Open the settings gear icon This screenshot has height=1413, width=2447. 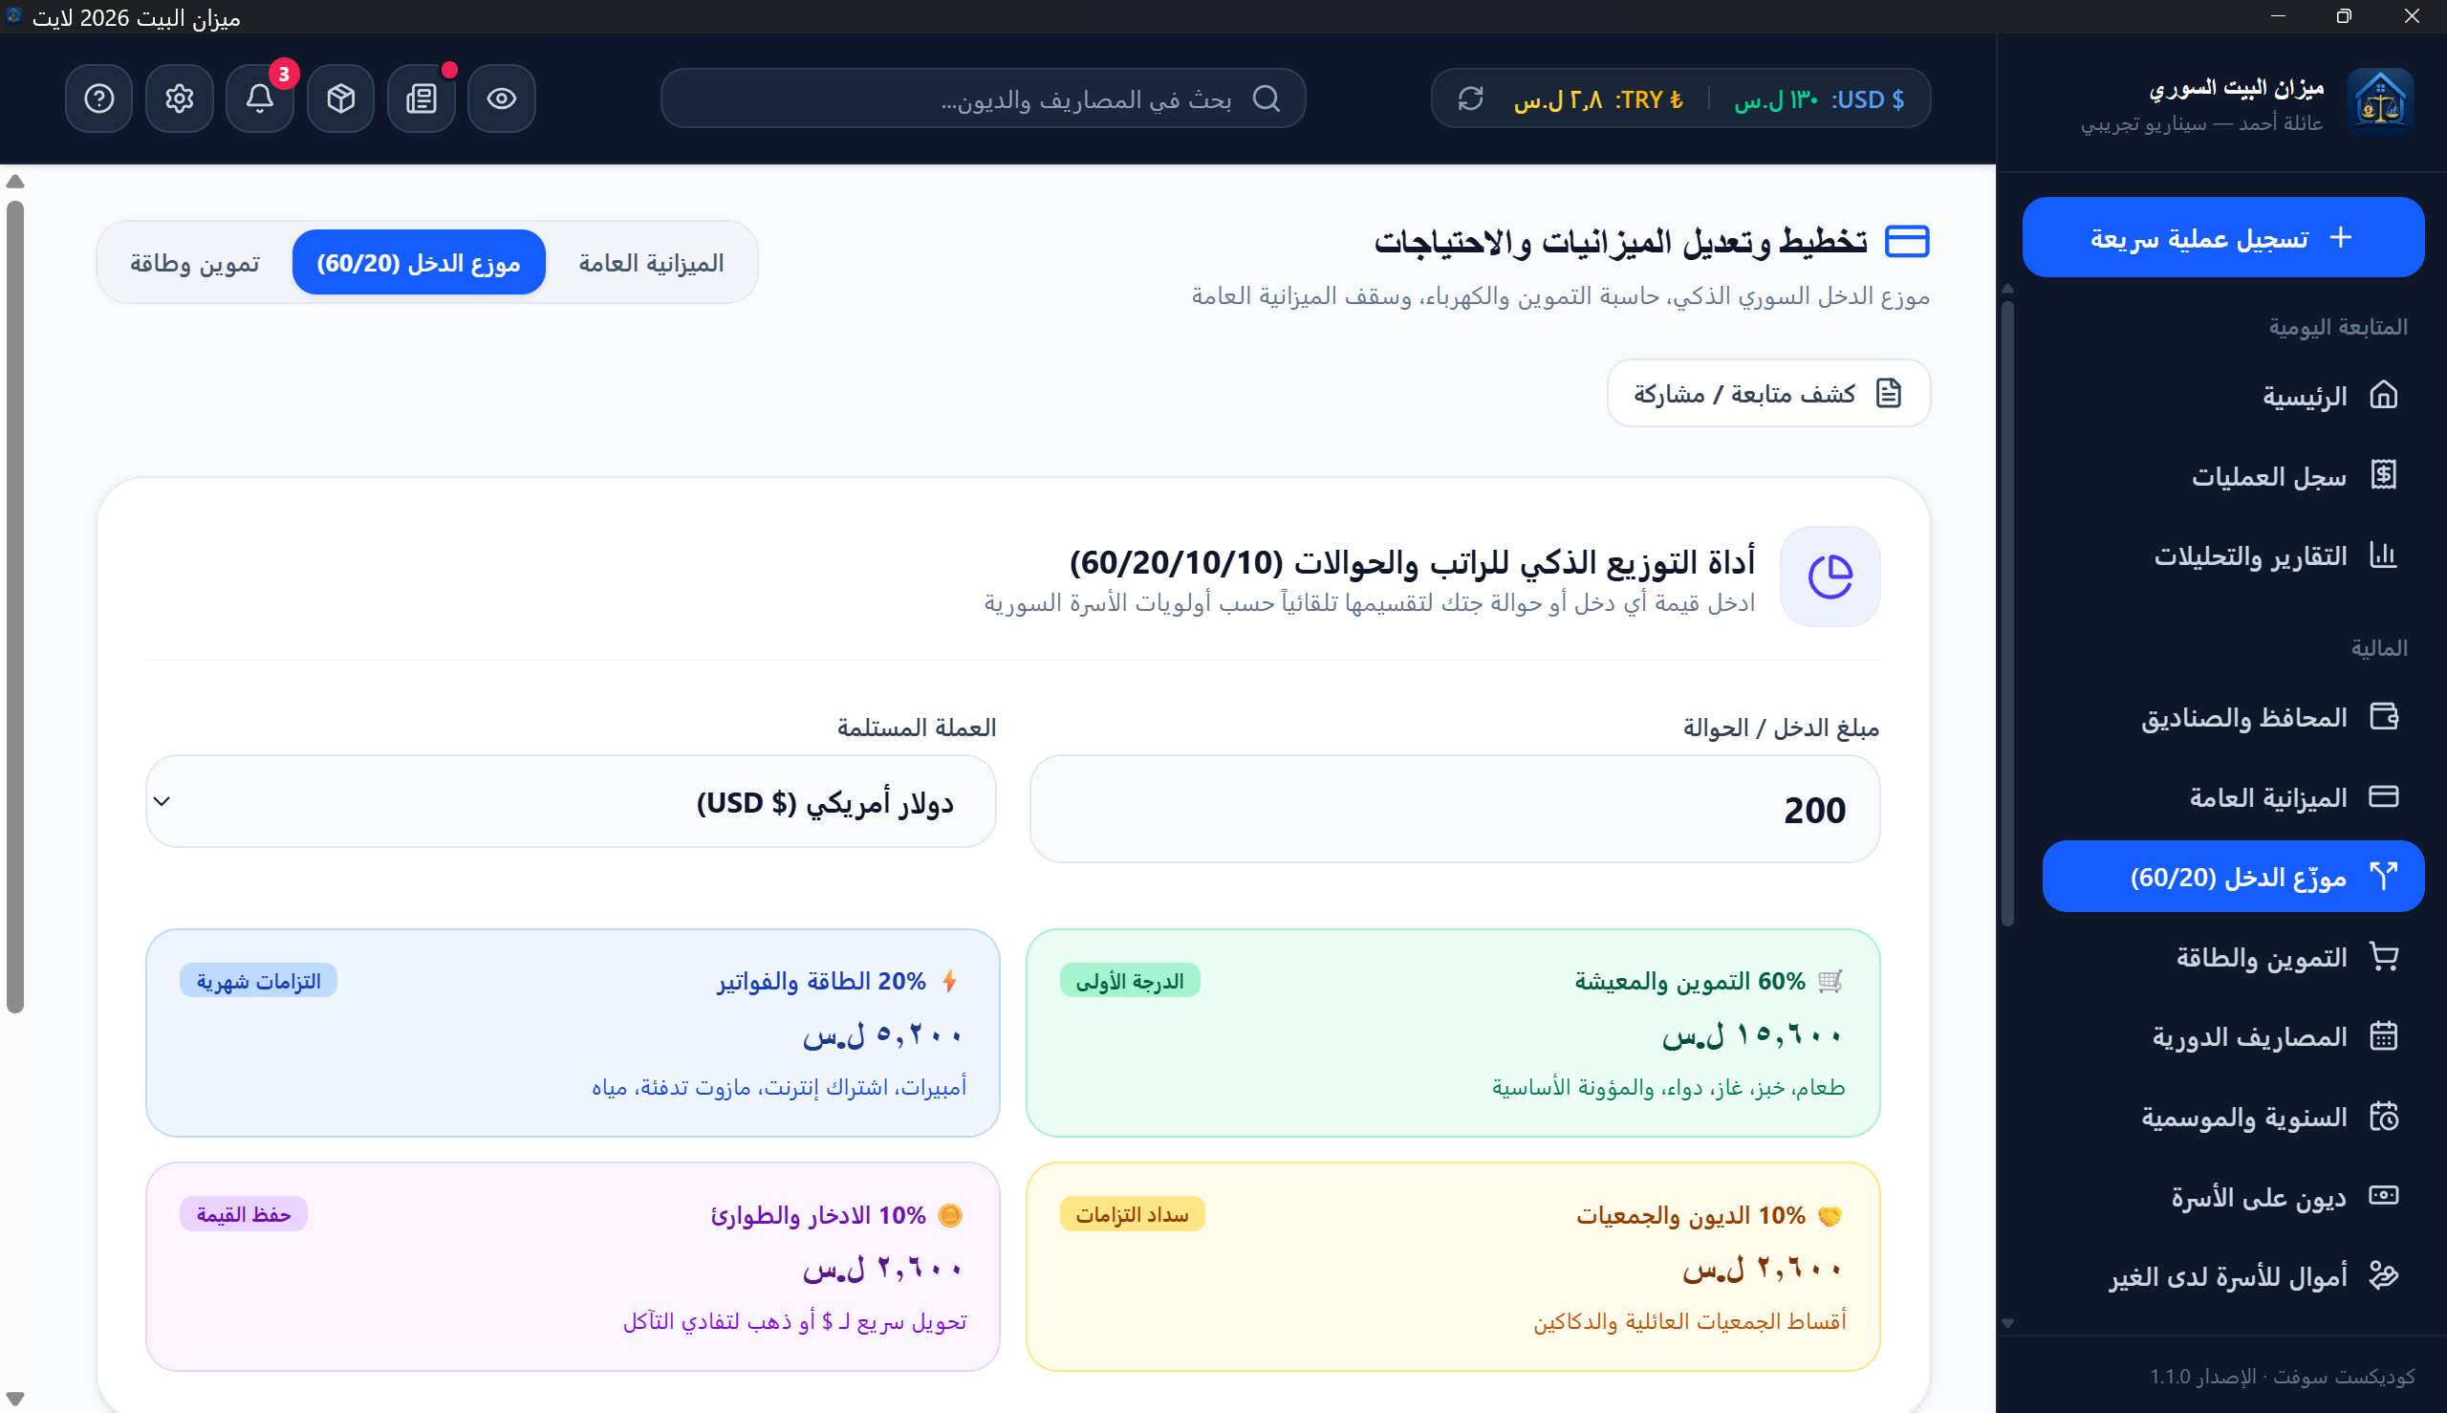[180, 98]
